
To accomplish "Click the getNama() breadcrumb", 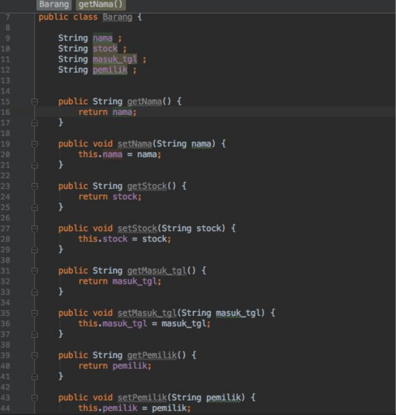I will pyautogui.click(x=101, y=4).
